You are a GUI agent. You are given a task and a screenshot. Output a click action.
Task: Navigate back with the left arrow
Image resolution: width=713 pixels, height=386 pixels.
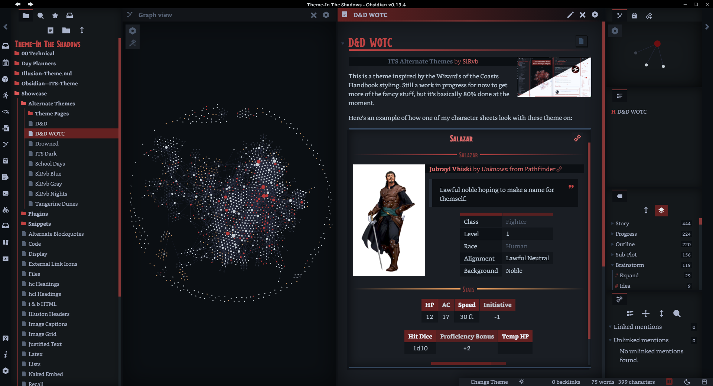[18, 4]
